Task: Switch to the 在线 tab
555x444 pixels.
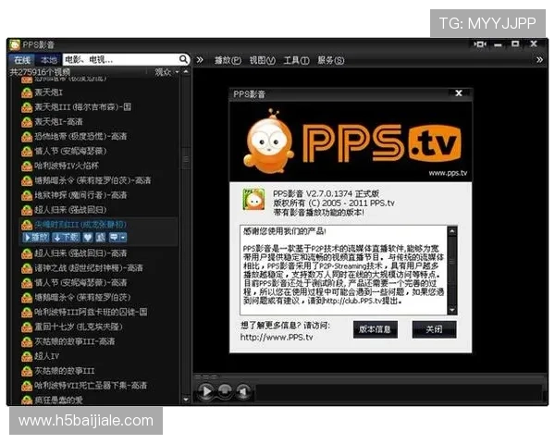Action: (22, 60)
